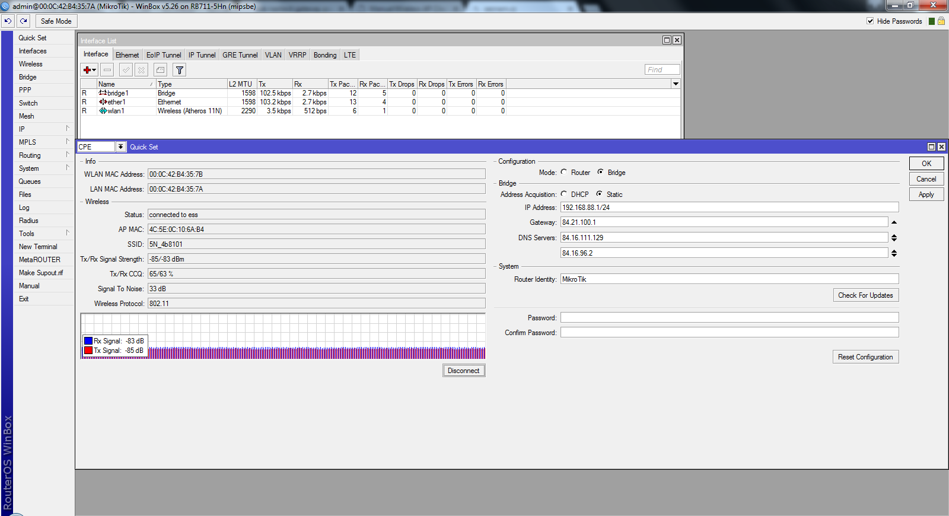Select the wlan1 interface icon row
This screenshot has height=516, width=949.
tap(103, 111)
